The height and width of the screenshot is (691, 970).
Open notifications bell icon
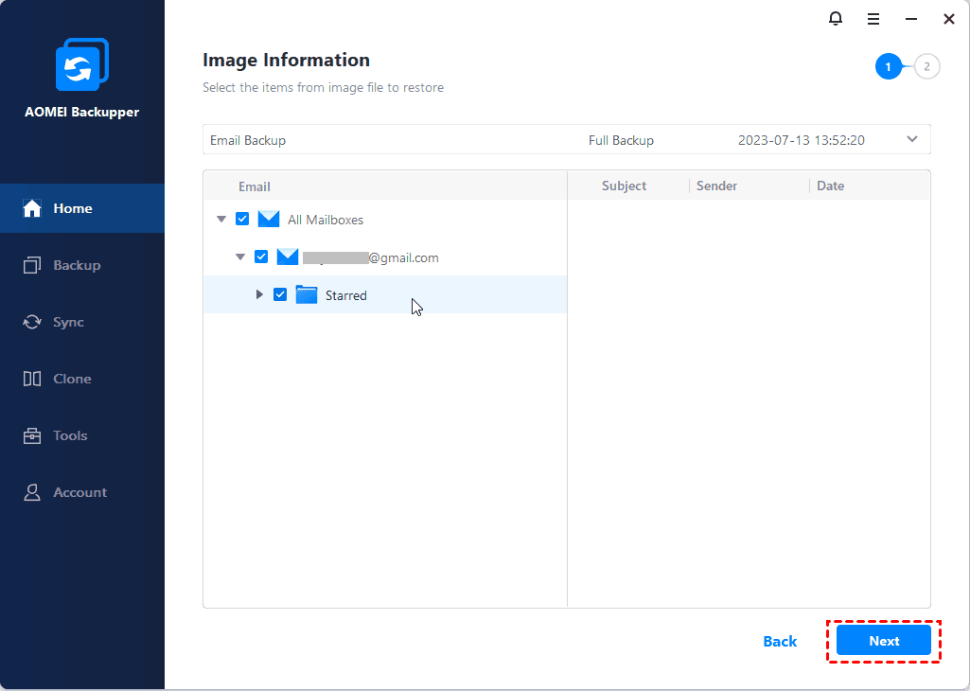click(x=835, y=19)
